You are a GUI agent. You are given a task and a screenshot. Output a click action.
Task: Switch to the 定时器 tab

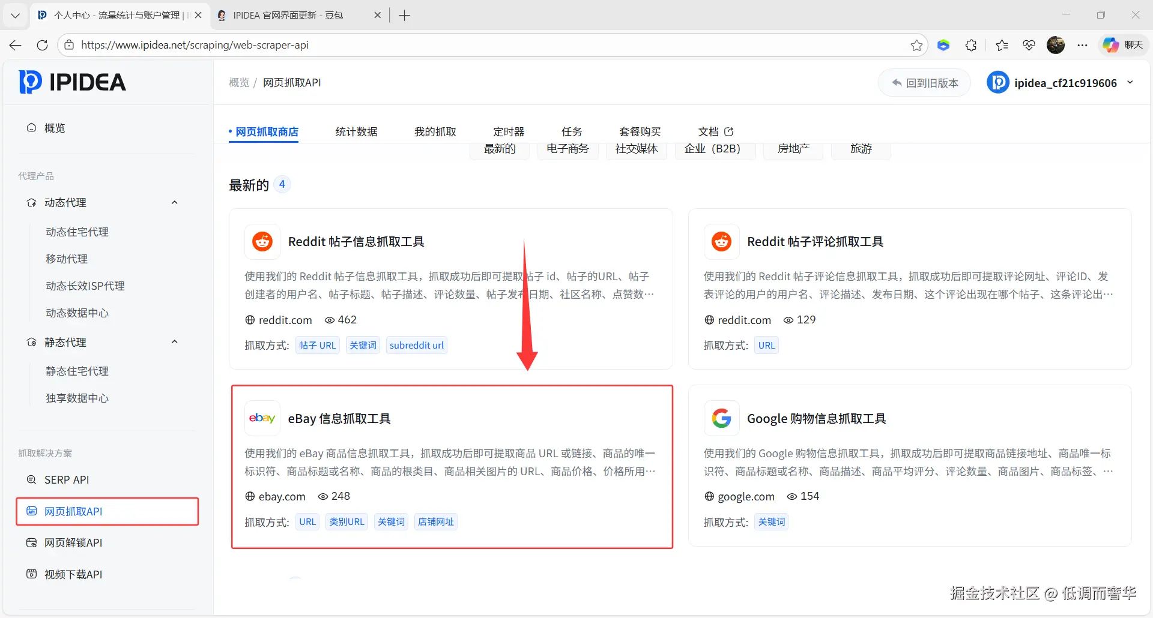(509, 131)
